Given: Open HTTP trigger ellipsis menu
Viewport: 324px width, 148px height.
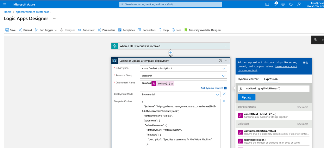Looking at the screenshot, I should tap(227, 46).
